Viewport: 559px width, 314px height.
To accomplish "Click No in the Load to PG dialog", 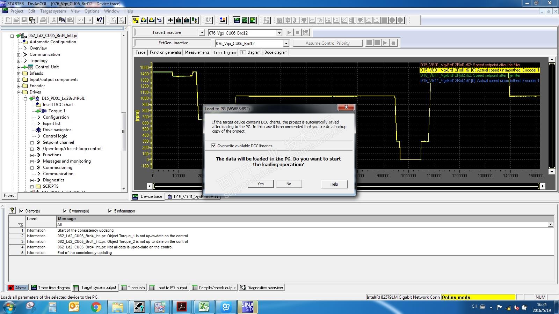I will pos(289,184).
